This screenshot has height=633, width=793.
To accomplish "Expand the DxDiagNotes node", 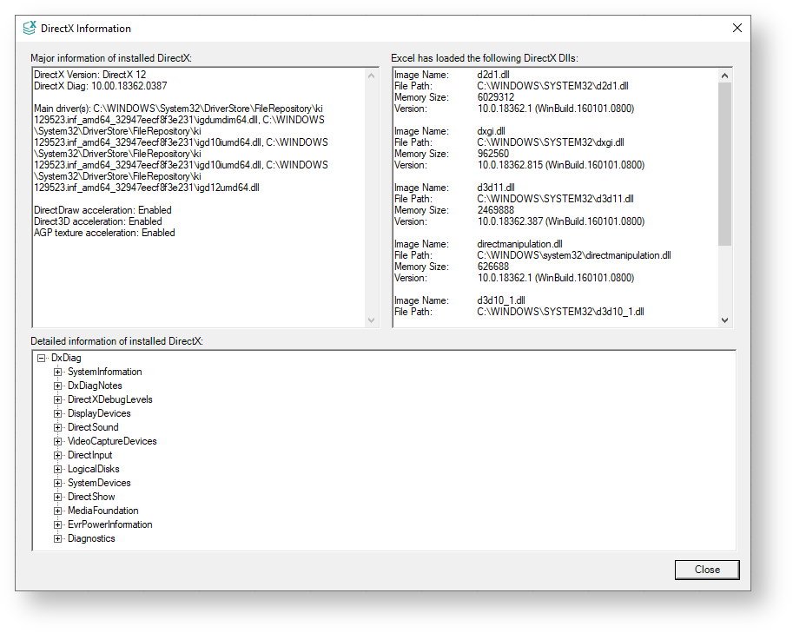I will pos(58,386).
